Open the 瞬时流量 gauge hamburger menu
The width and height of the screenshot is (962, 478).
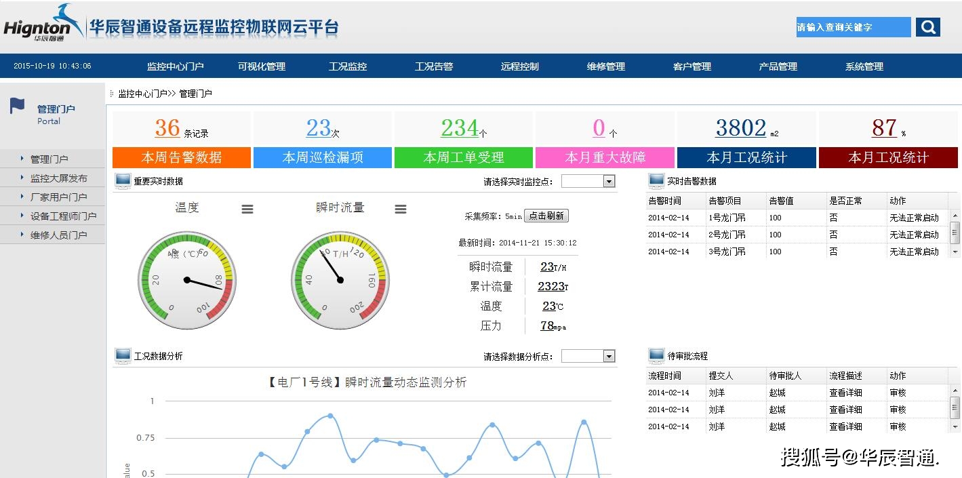coord(401,210)
